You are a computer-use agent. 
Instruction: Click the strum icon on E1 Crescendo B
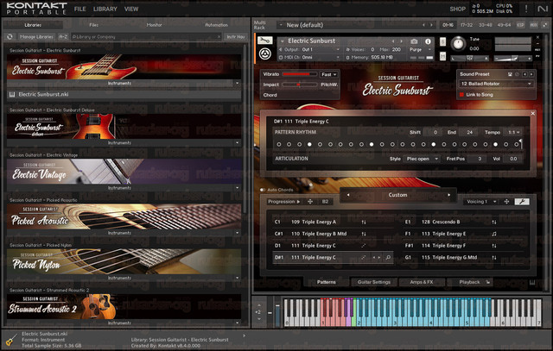coord(494,223)
